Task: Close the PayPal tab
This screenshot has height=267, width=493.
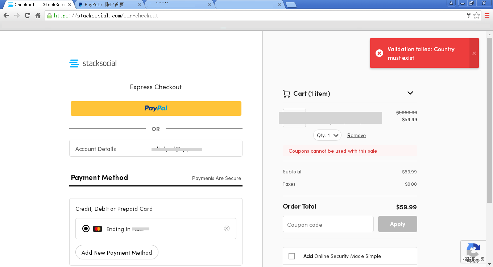Action: pos(140,5)
